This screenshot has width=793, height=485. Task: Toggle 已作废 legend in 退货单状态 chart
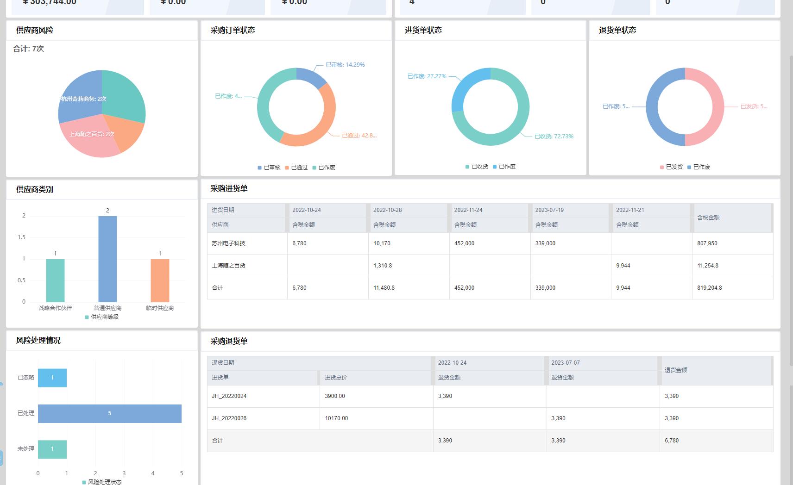pyautogui.click(x=699, y=167)
